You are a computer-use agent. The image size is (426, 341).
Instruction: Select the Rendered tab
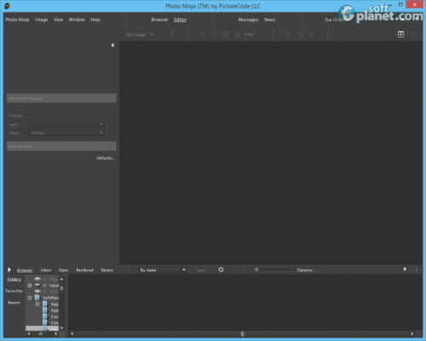pos(84,270)
